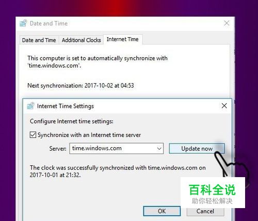This screenshot has width=258, height=221.
Task: Click the Date and Time window icon
Action: click(x=23, y=23)
